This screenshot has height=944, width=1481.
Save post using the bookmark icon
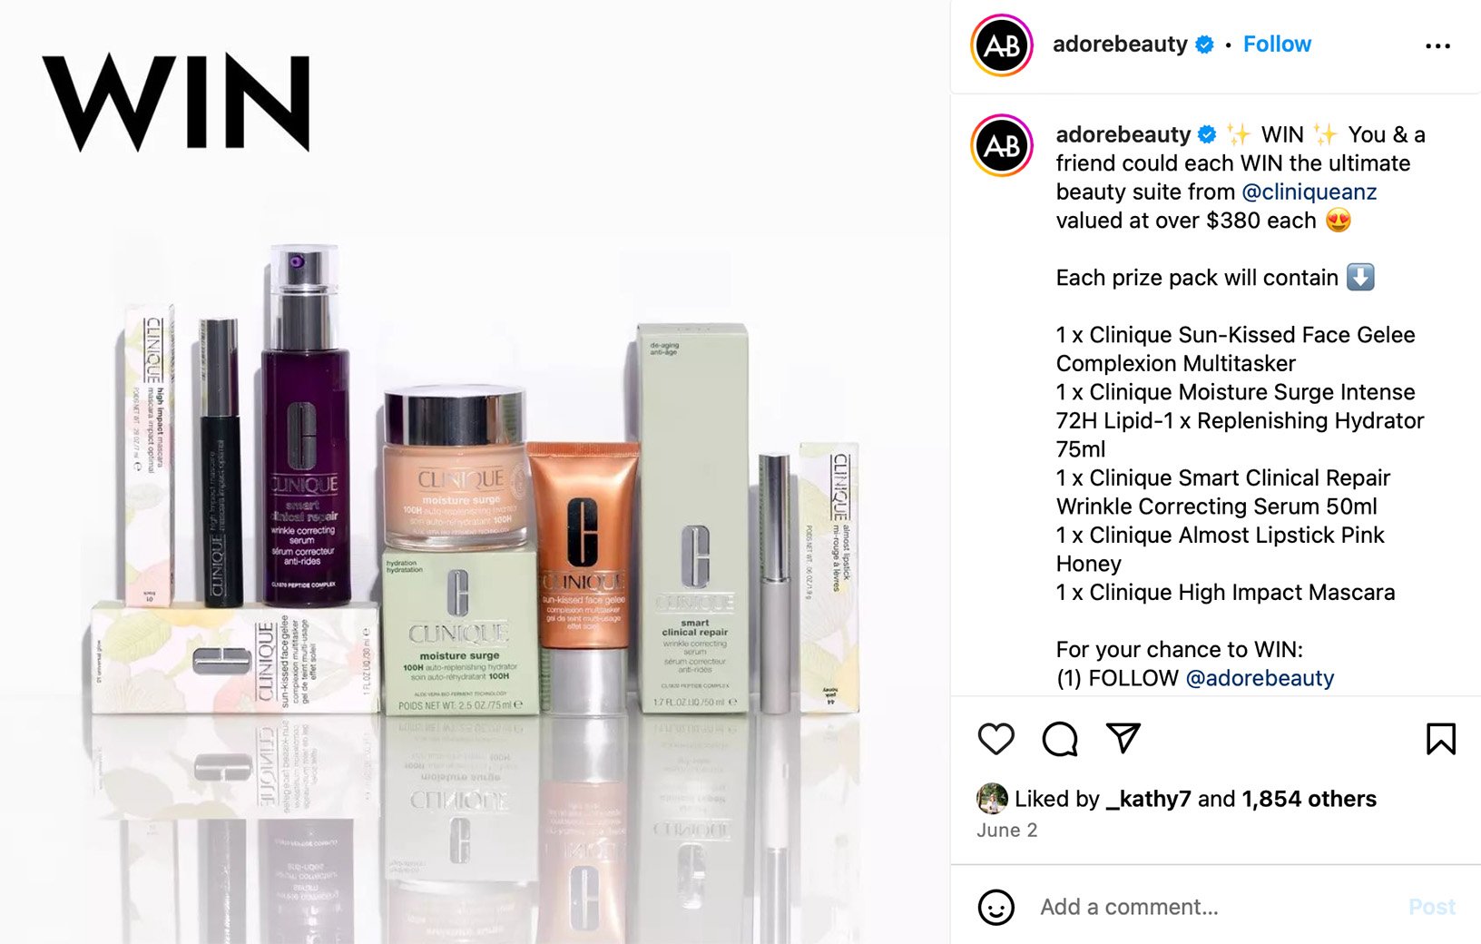click(x=1440, y=739)
